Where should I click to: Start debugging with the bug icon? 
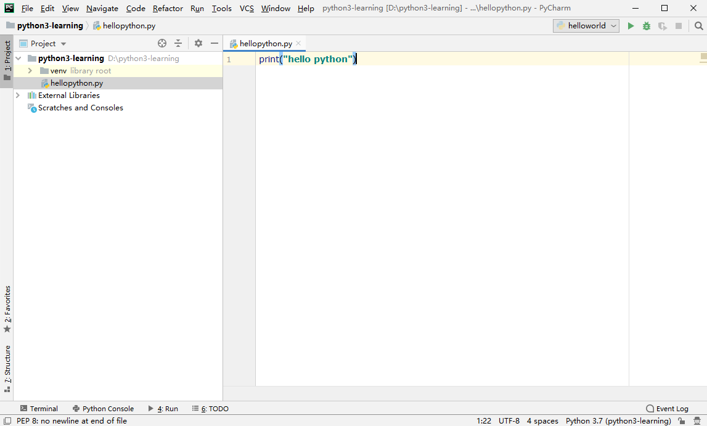647,26
